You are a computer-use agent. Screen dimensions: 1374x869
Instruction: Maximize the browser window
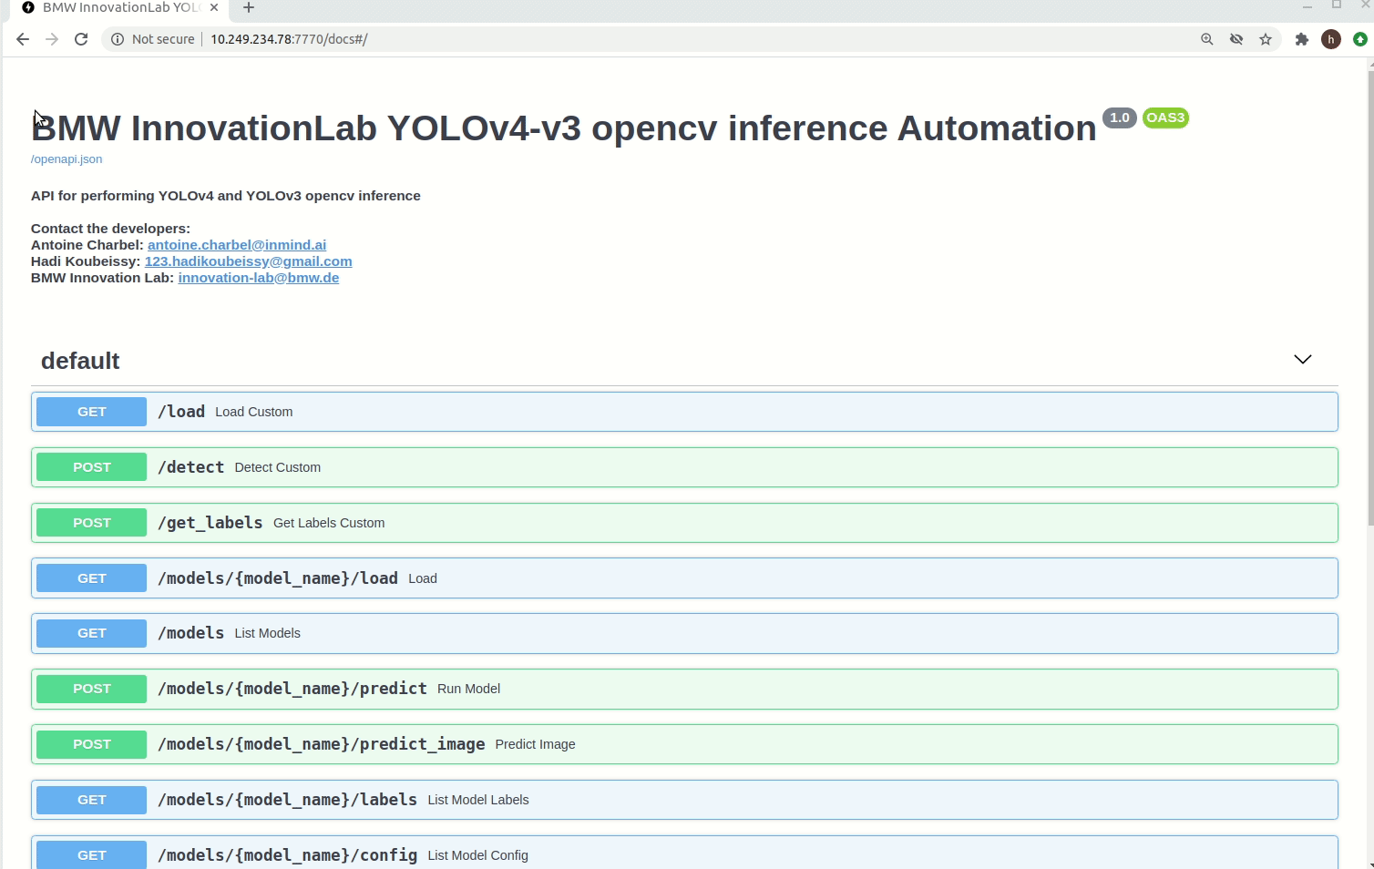tap(1337, 5)
